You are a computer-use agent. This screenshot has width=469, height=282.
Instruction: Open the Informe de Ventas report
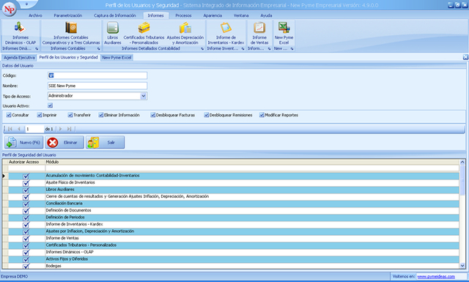pos(259,33)
